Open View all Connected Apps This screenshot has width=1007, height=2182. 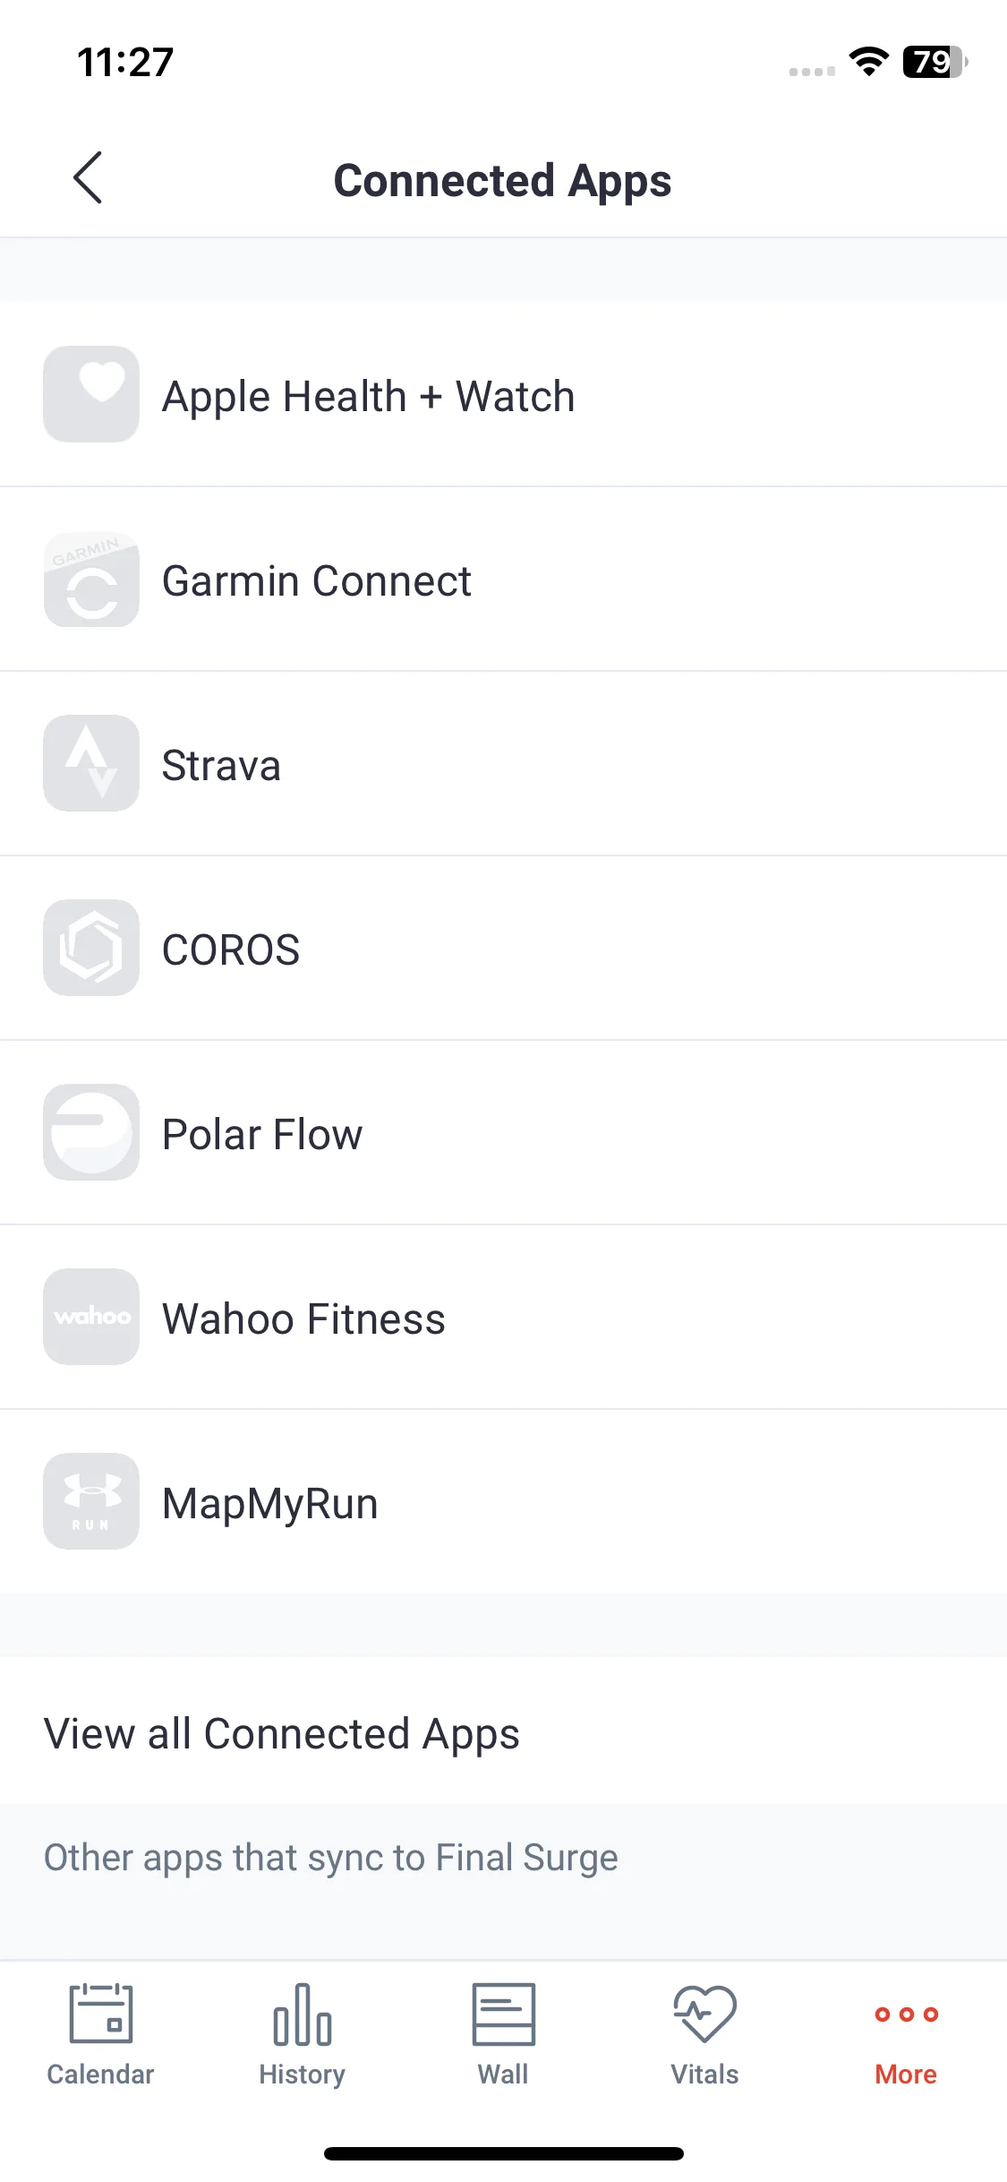503,1732
